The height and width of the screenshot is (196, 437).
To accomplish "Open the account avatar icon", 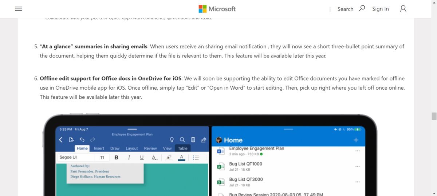I will tap(403, 9).
